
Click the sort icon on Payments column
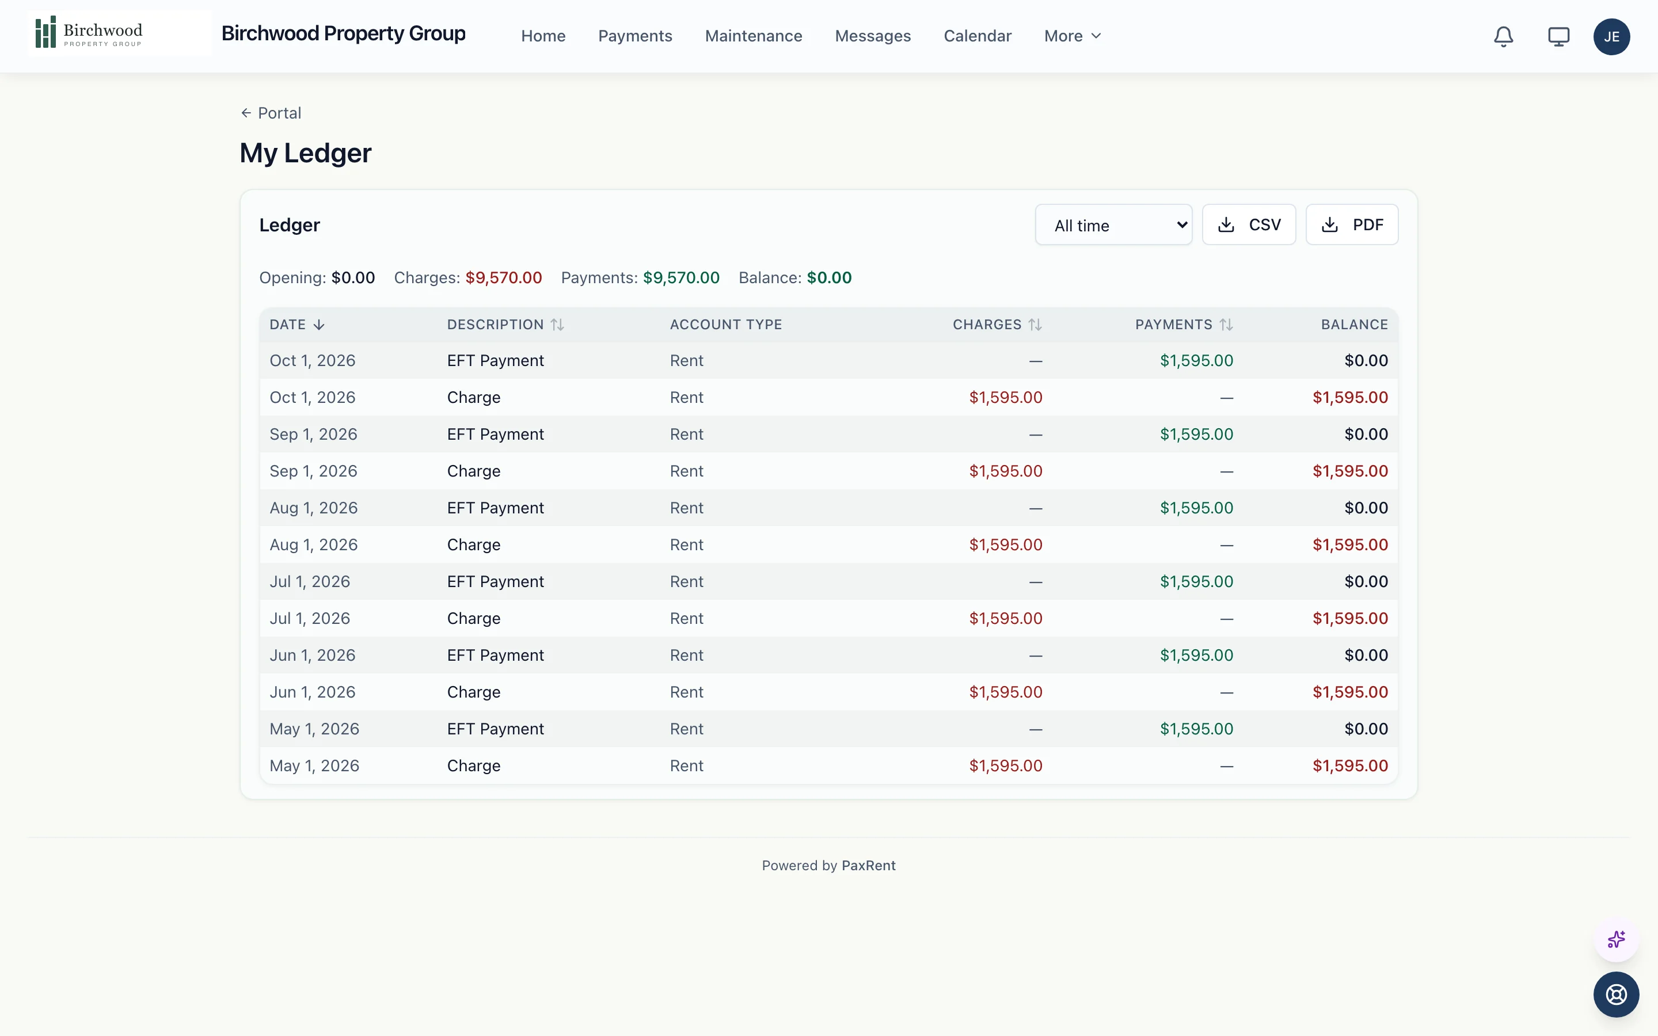[1226, 325]
